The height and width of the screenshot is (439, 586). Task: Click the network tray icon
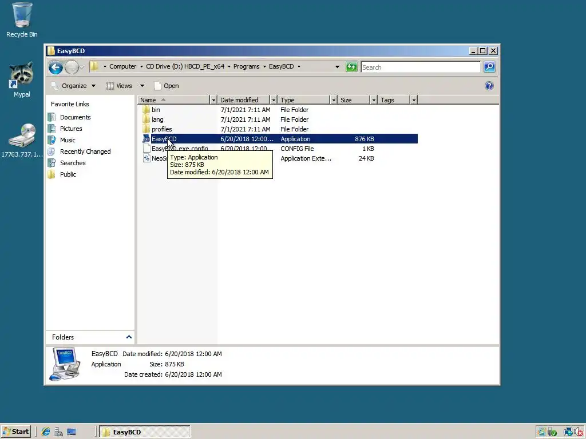568,432
